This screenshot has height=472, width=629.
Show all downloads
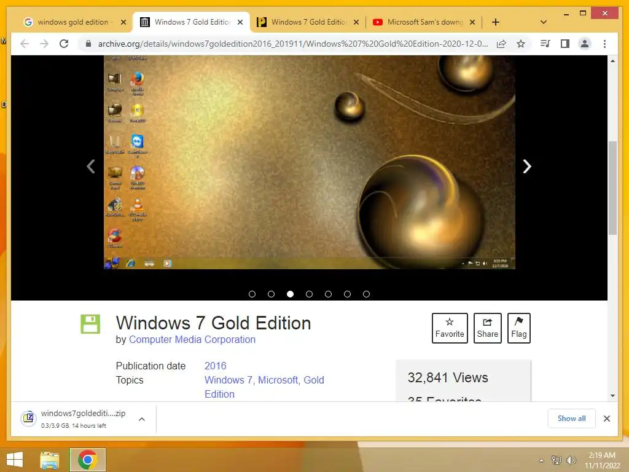[x=572, y=418]
